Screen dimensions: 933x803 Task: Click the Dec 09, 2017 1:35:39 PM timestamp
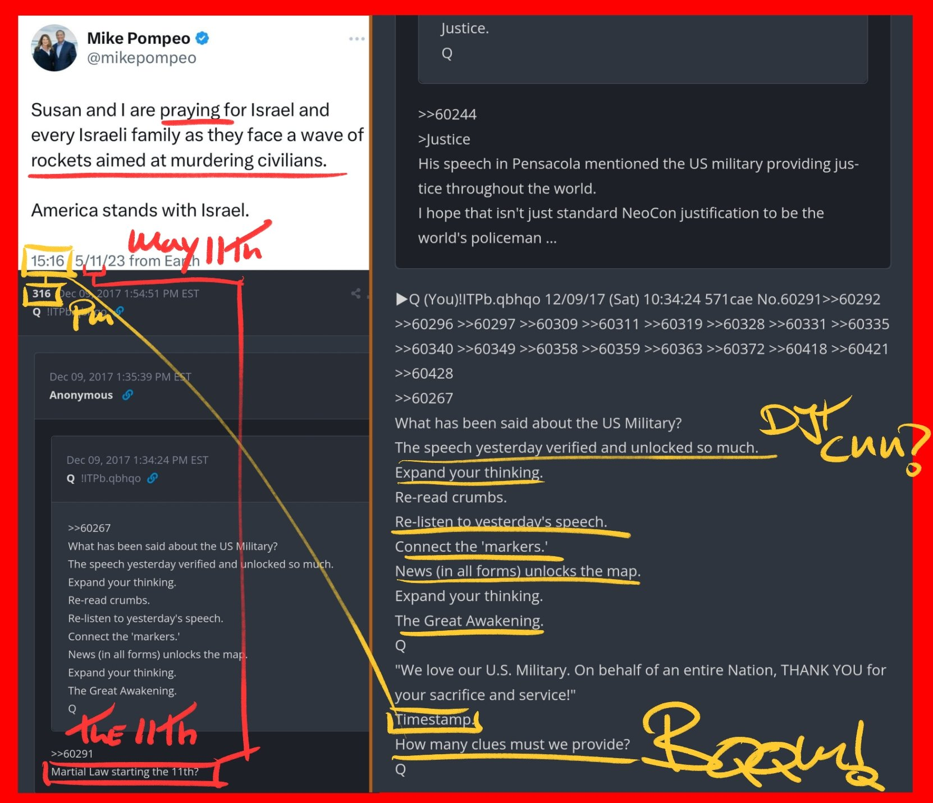[120, 377]
